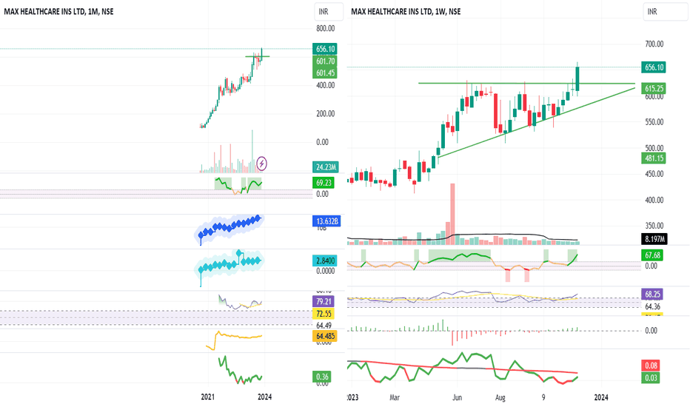The image size is (690, 407).
Task: Click the 68.25 purple RSI label
Action: click(652, 295)
